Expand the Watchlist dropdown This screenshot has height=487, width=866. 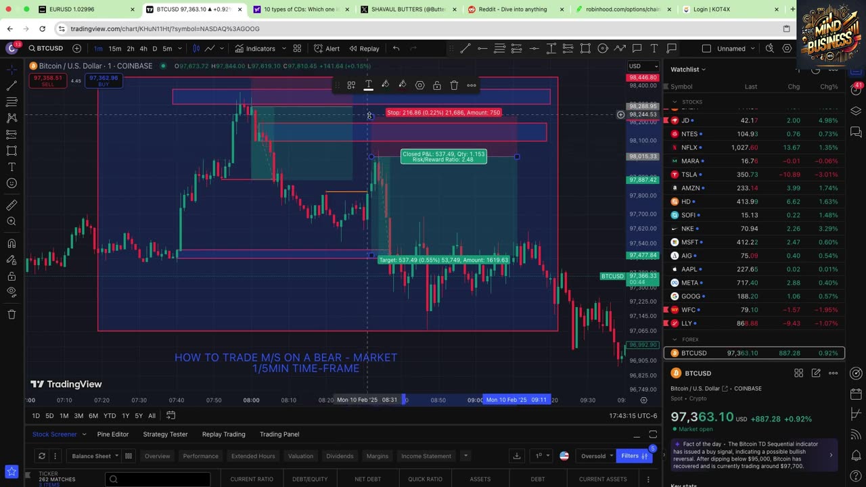coord(688,69)
